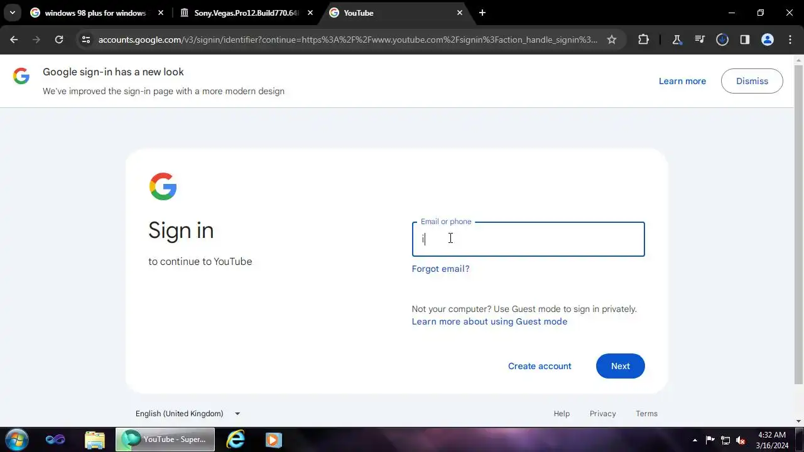This screenshot has height=452, width=804.
Task: Open Action Center flag icon
Action: point(710,440)
